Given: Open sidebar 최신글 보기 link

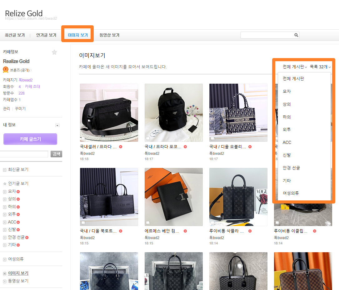Looking at the screenshot, I should (x=18, y=170).
